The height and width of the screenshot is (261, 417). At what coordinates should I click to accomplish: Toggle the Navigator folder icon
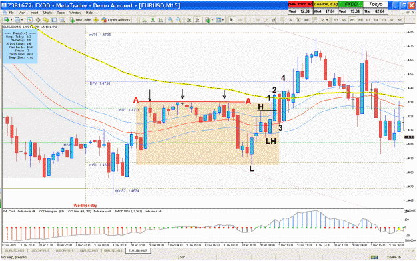point(46,20)
